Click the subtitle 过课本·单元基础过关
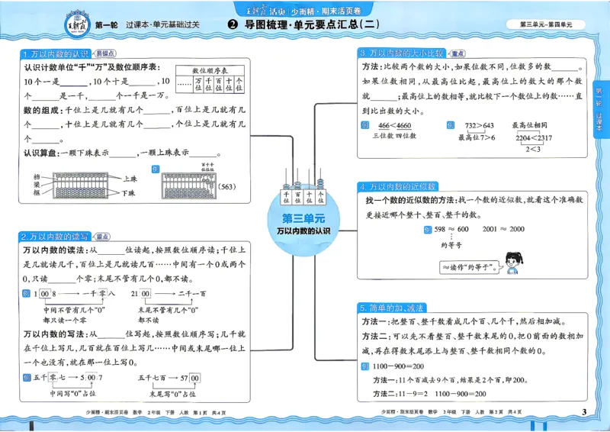The width and height of the screenshot is (610, 432). tap(162, 25)
